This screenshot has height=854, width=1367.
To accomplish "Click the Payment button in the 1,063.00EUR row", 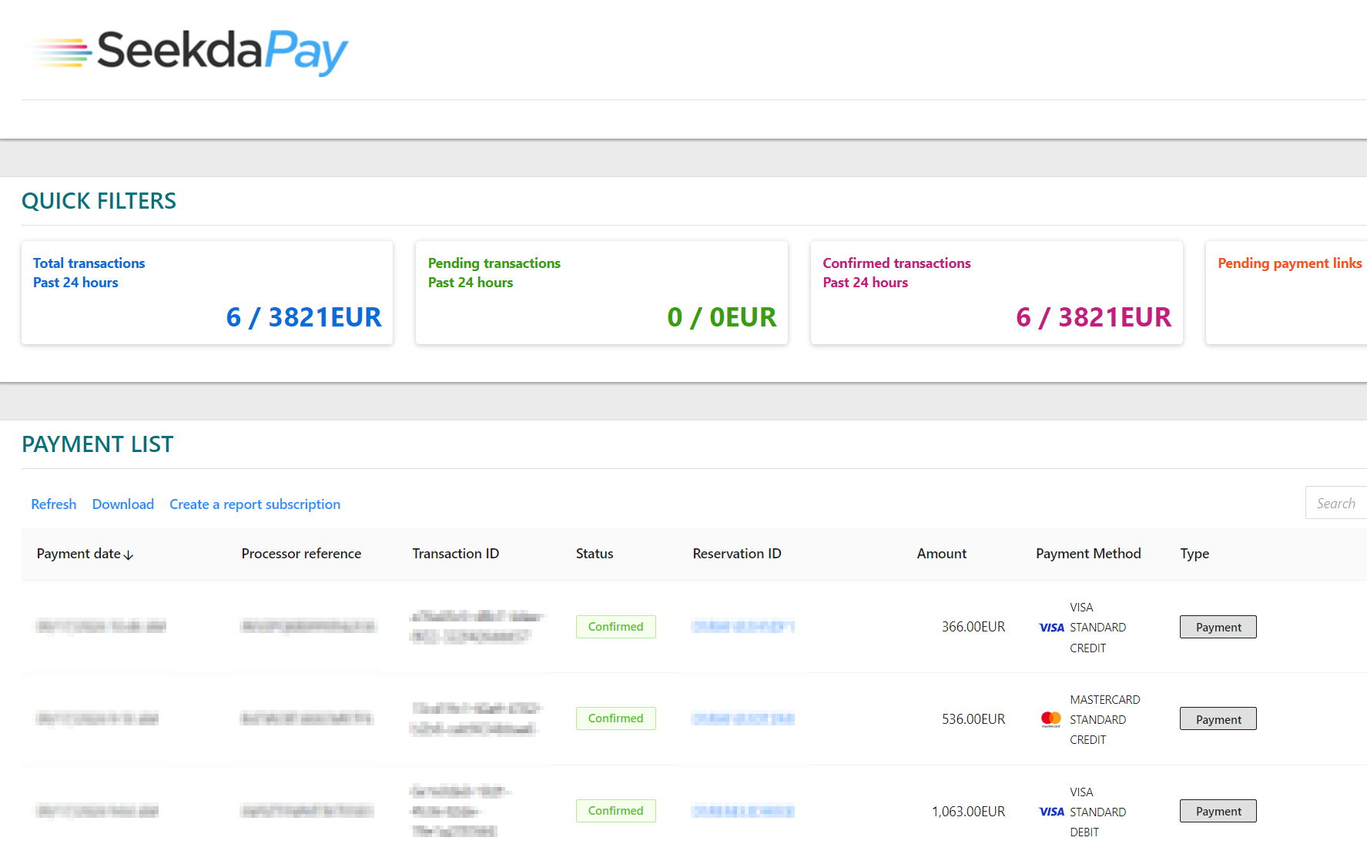I will (1218, 811).
